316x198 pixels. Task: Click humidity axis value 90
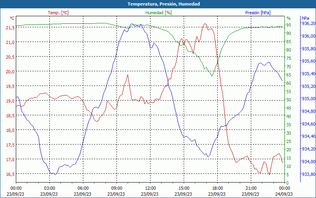[289, 33]
